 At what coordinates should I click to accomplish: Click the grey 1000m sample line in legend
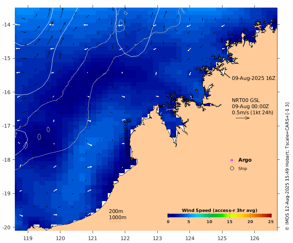click(x=115, y=222)
